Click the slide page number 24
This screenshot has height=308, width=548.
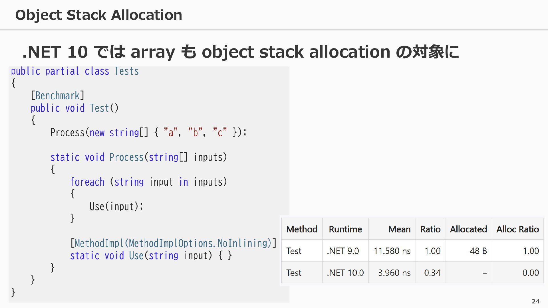coord(535,301)
